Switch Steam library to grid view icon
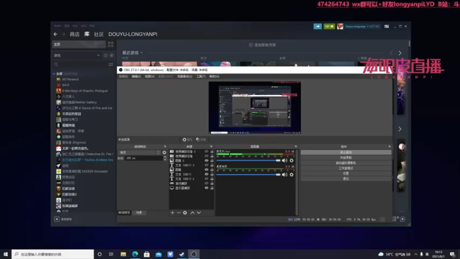Viewport: 460px width, 259px height. pos(110,44)
